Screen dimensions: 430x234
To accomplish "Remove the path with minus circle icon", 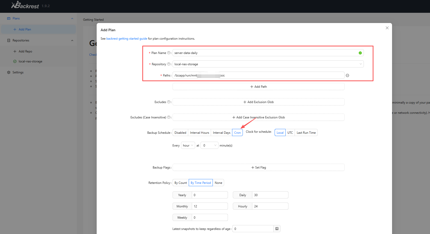I will tap(347, 75).
